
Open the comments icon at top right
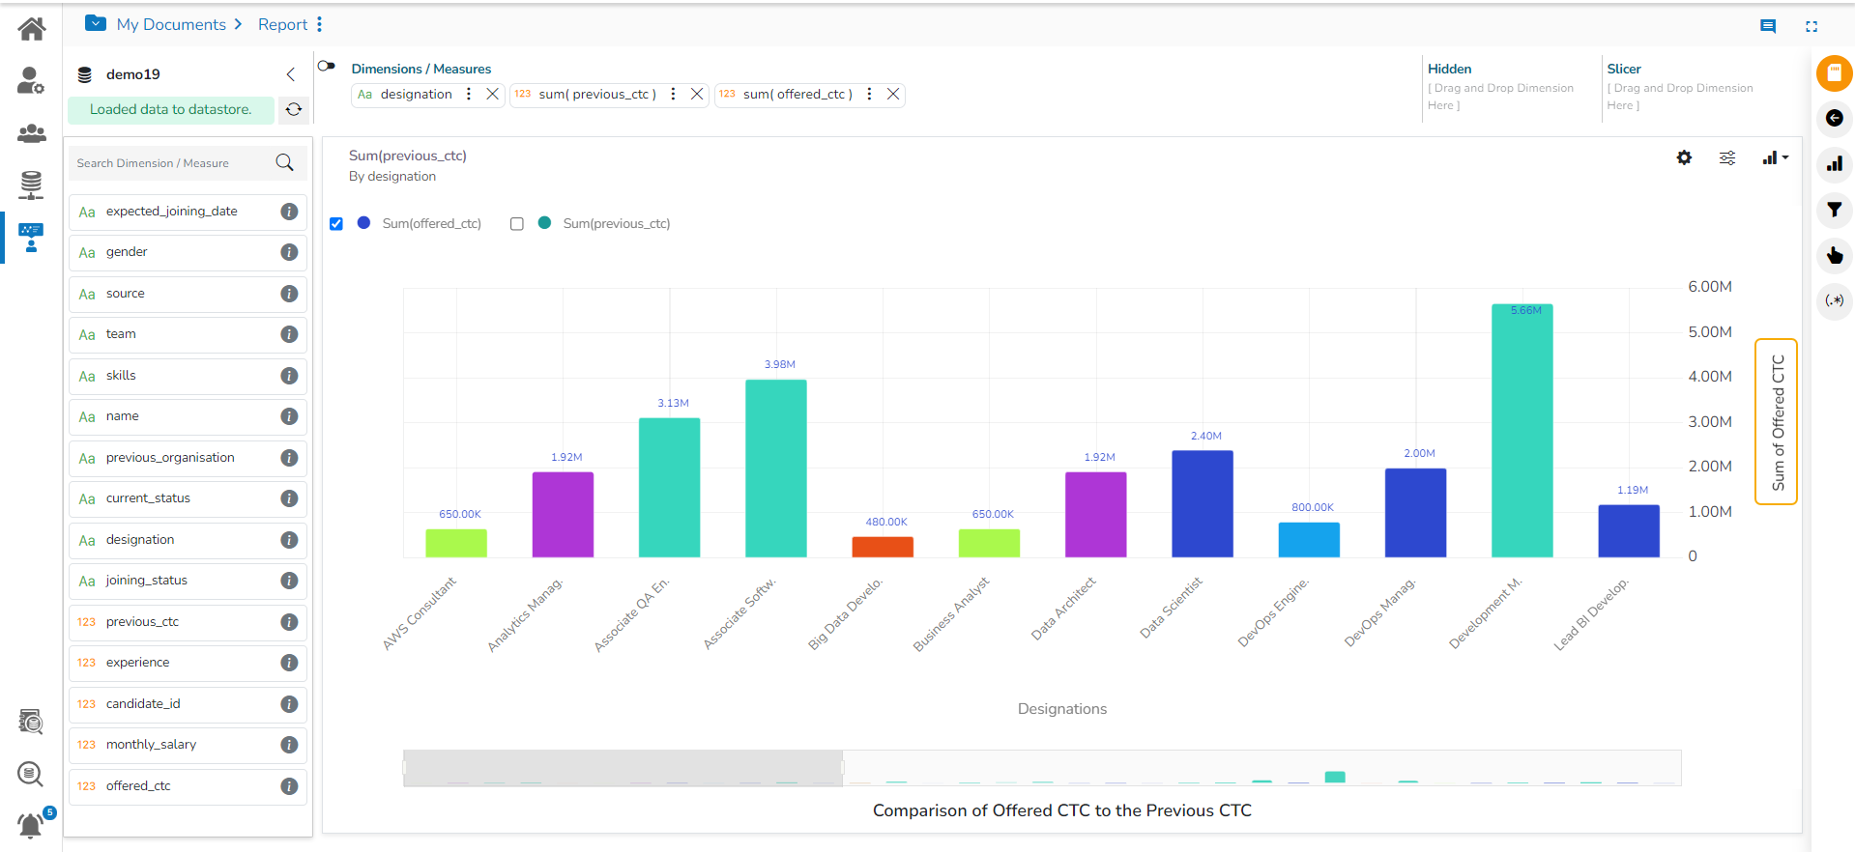pos(1768,26)
